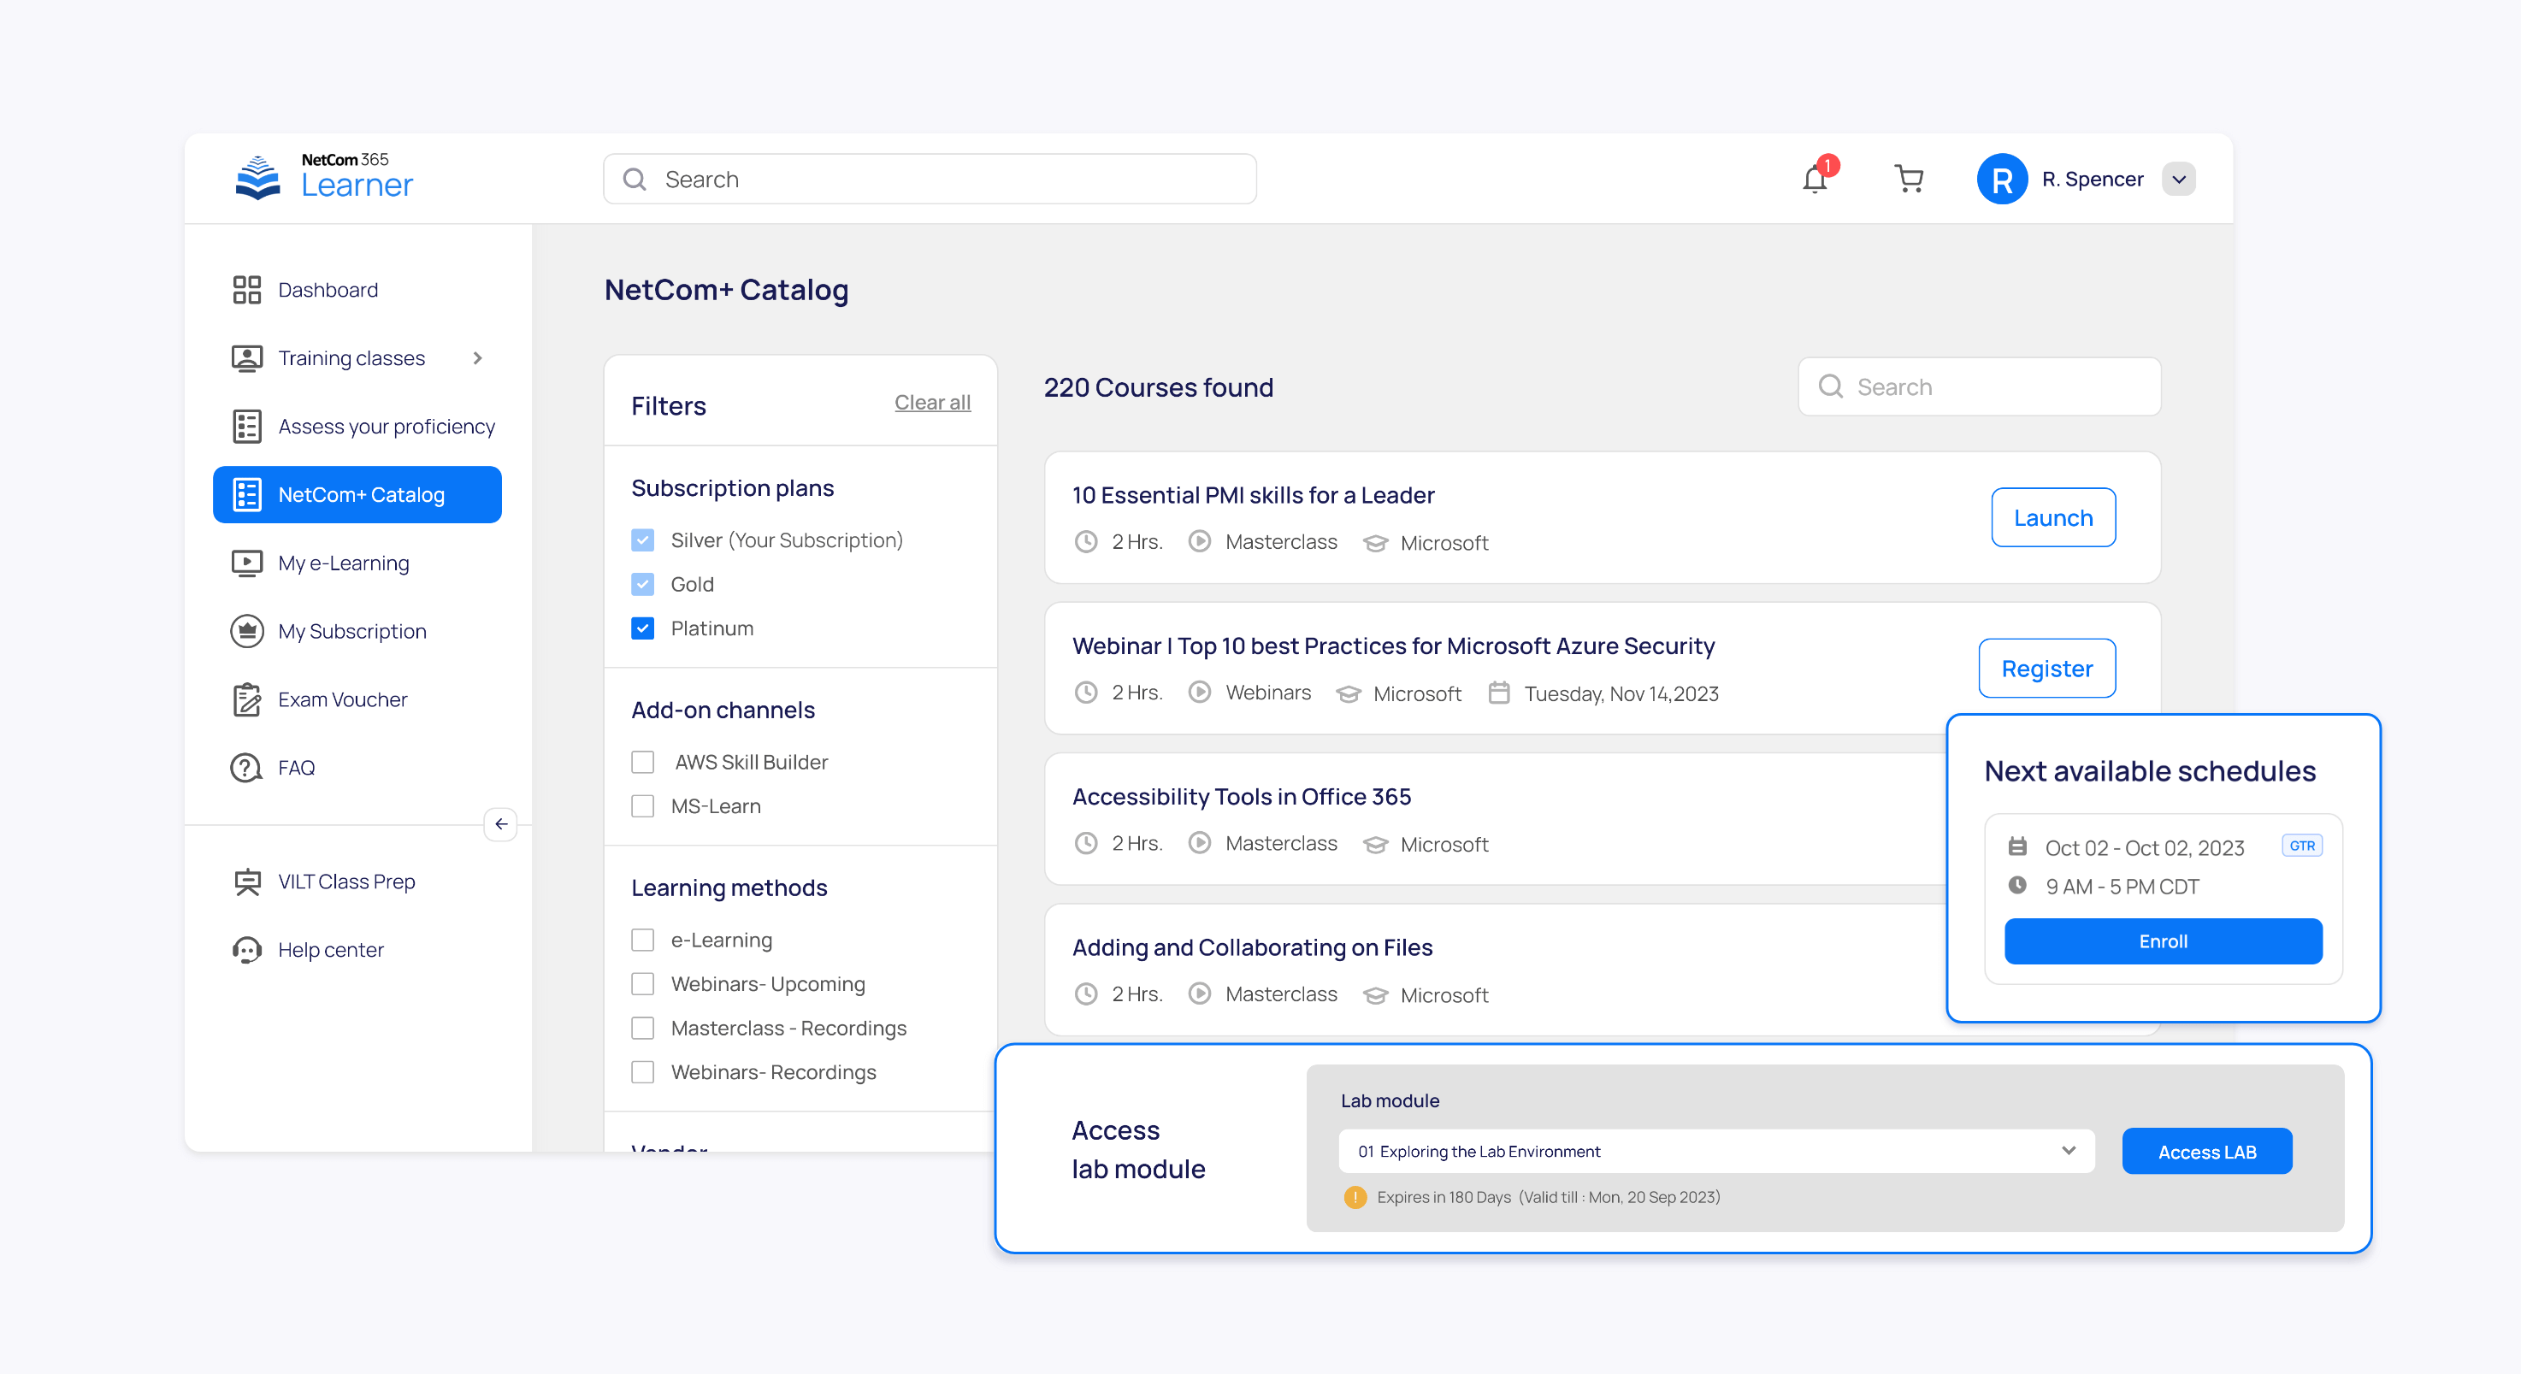Open Adding and Collaborating on Files course
Image resolution: width=2521 pixels, height=1374 pixels.
click(1252, 947)
